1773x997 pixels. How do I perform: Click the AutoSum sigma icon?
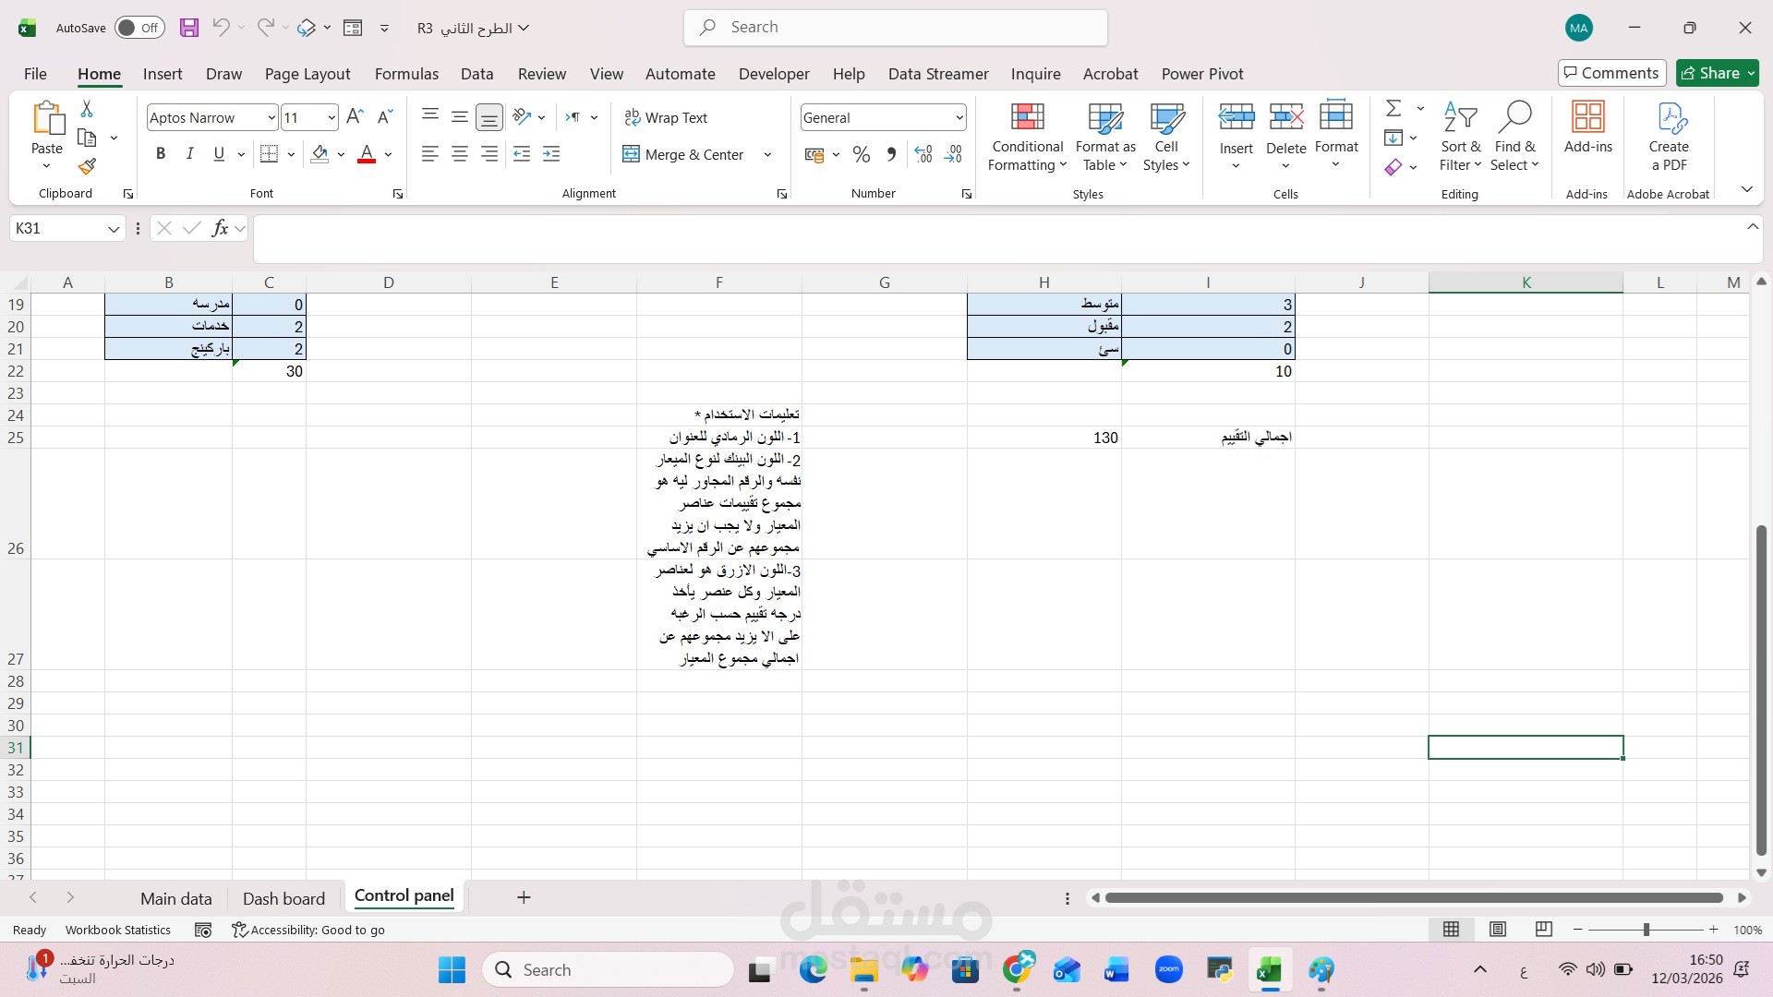pyautogui.click(x=1393, y=109)
